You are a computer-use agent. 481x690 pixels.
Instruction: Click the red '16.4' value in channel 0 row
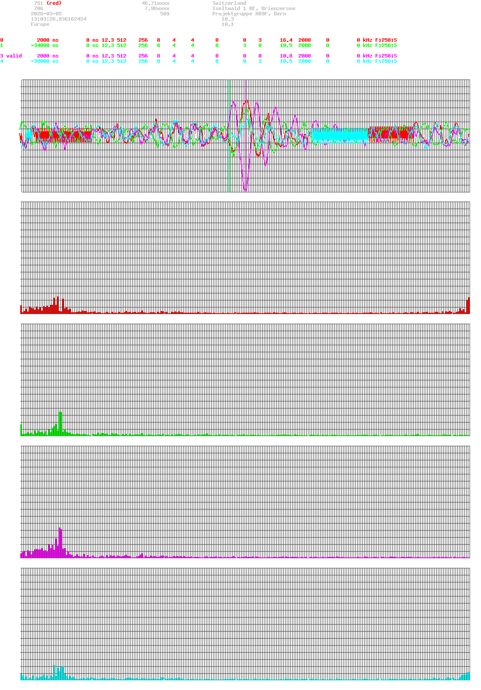(286, 40)
